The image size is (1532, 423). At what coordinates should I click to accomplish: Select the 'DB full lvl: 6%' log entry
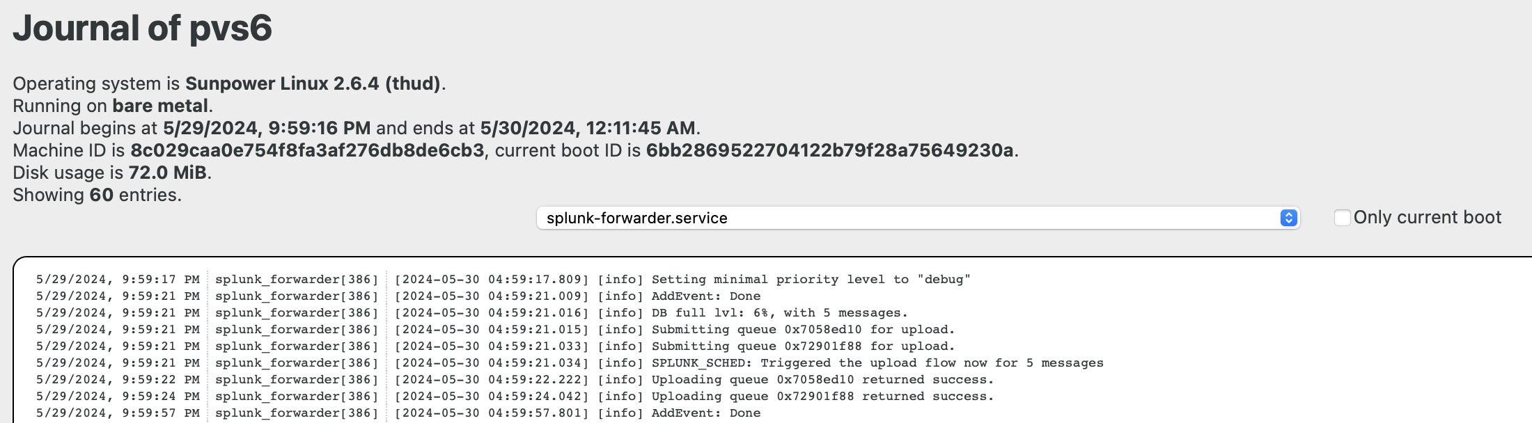click(x=779, y=313)
